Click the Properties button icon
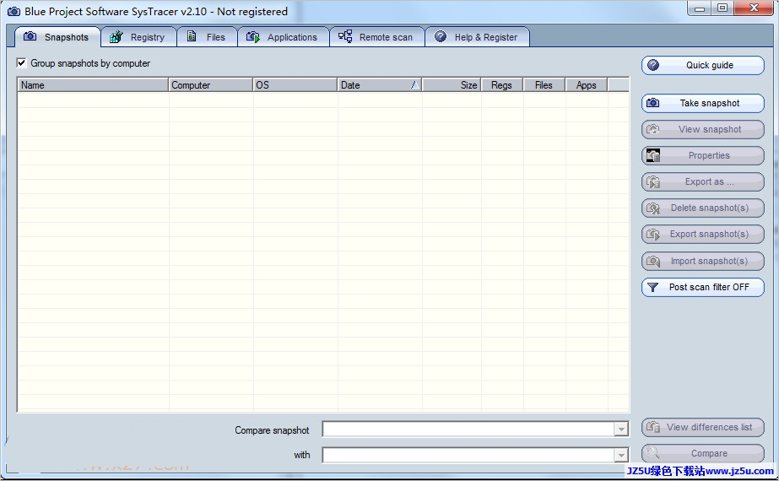Viewport: 779px width, 481px height. [653, 155]
